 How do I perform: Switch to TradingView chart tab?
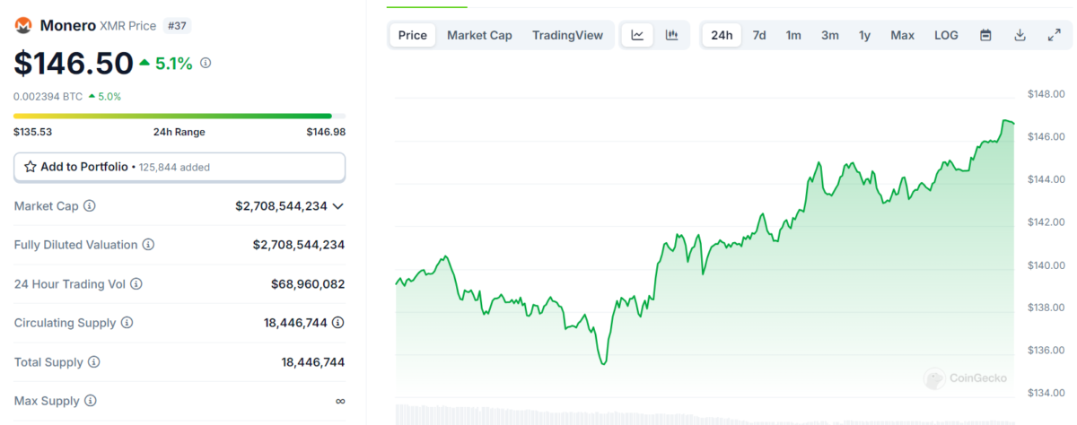click(x=567, y=35)
